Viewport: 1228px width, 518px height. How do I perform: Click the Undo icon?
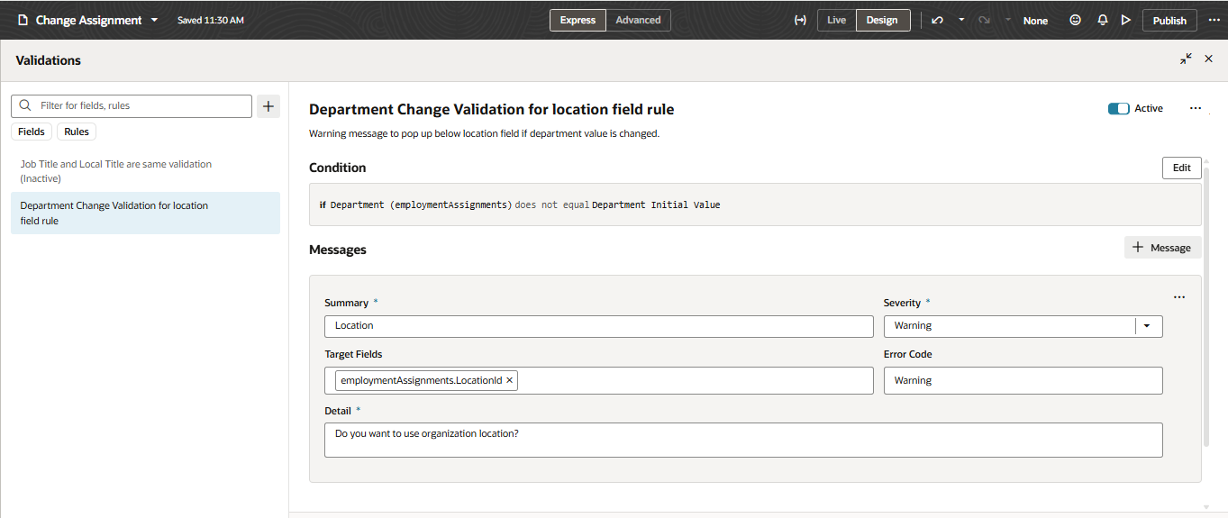point(937,20)
